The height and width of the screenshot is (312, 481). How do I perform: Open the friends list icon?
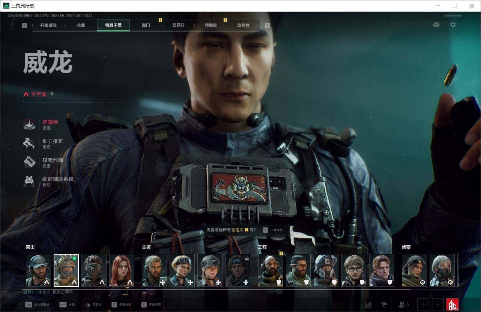pyautogui.click(x=404, y=305)
